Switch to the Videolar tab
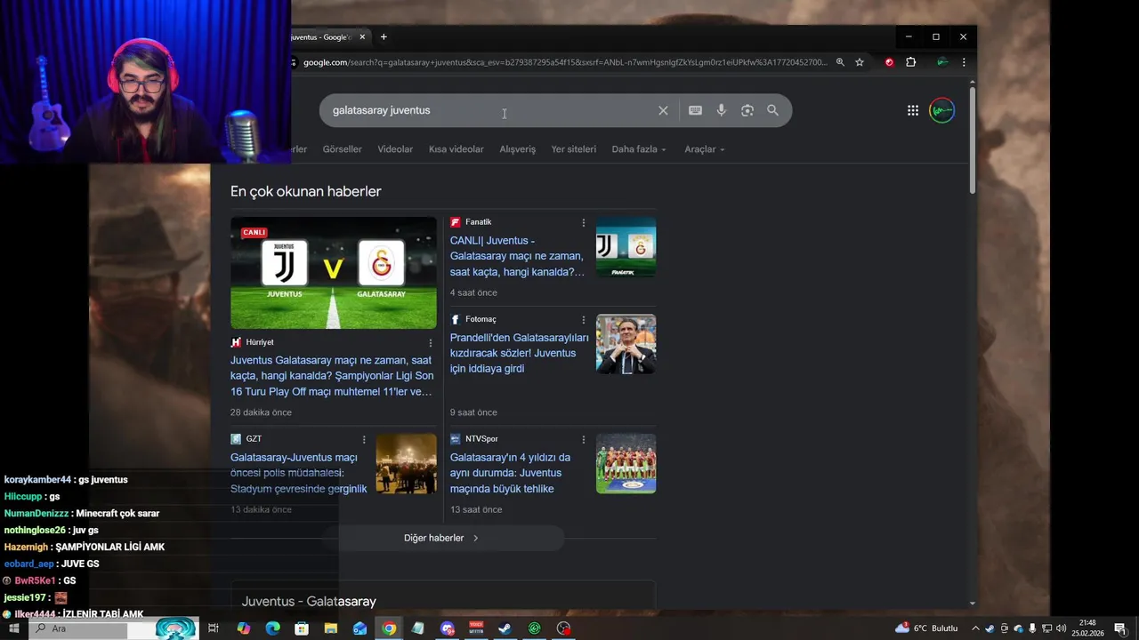The height and width of the screenshot is (640, 1139). tap(395, 149)
